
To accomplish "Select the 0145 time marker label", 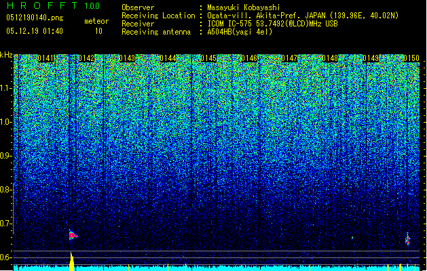I will [x=208, y=58].
